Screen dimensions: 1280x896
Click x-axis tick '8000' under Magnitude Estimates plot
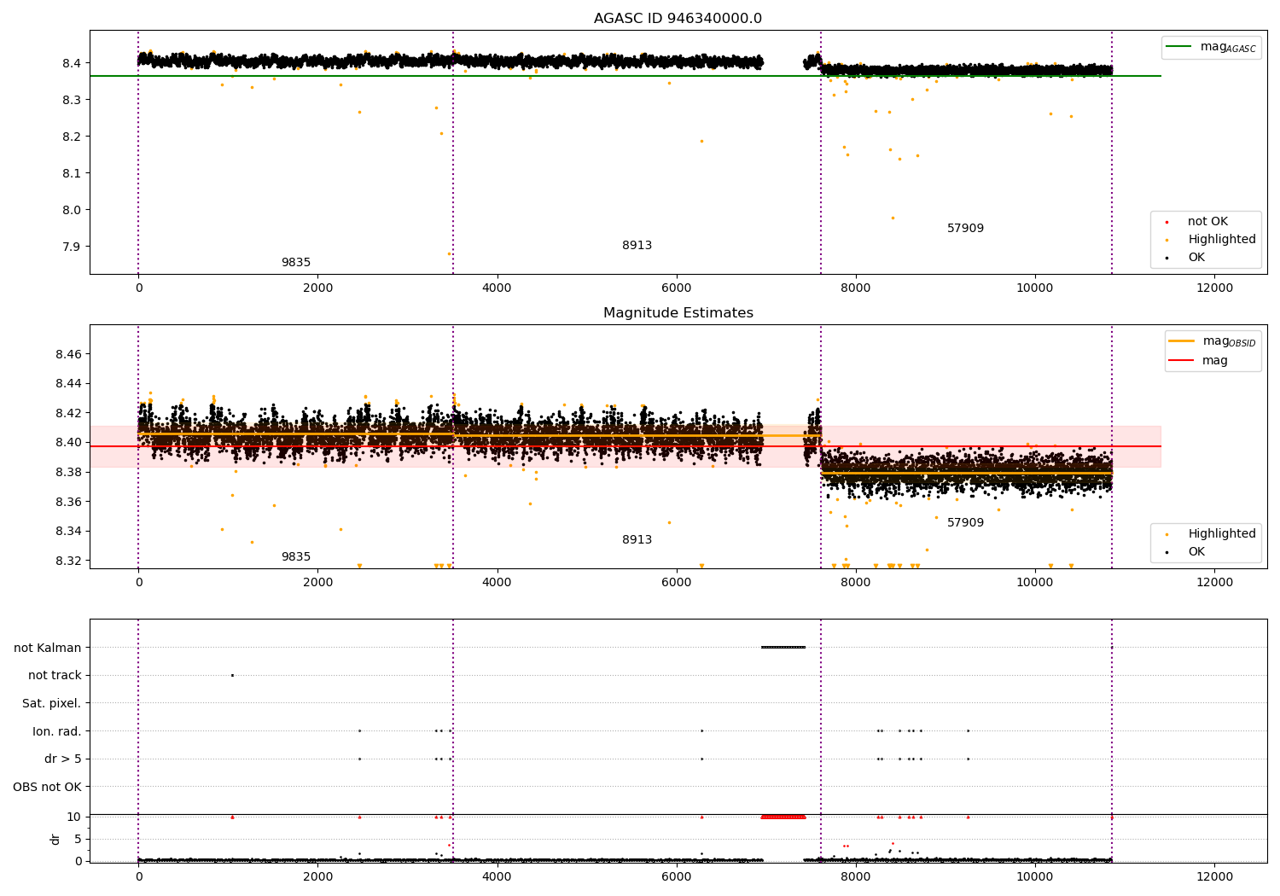(856, 582)
